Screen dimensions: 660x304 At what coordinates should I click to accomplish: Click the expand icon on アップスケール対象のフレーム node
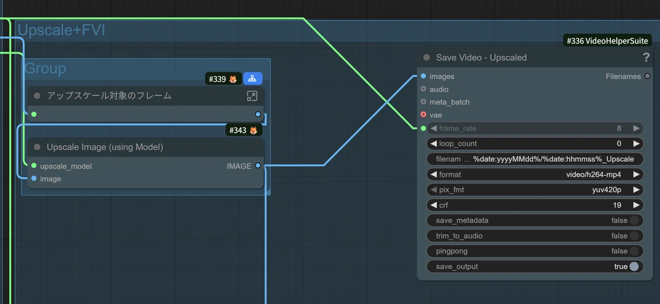tap(252, 96)
